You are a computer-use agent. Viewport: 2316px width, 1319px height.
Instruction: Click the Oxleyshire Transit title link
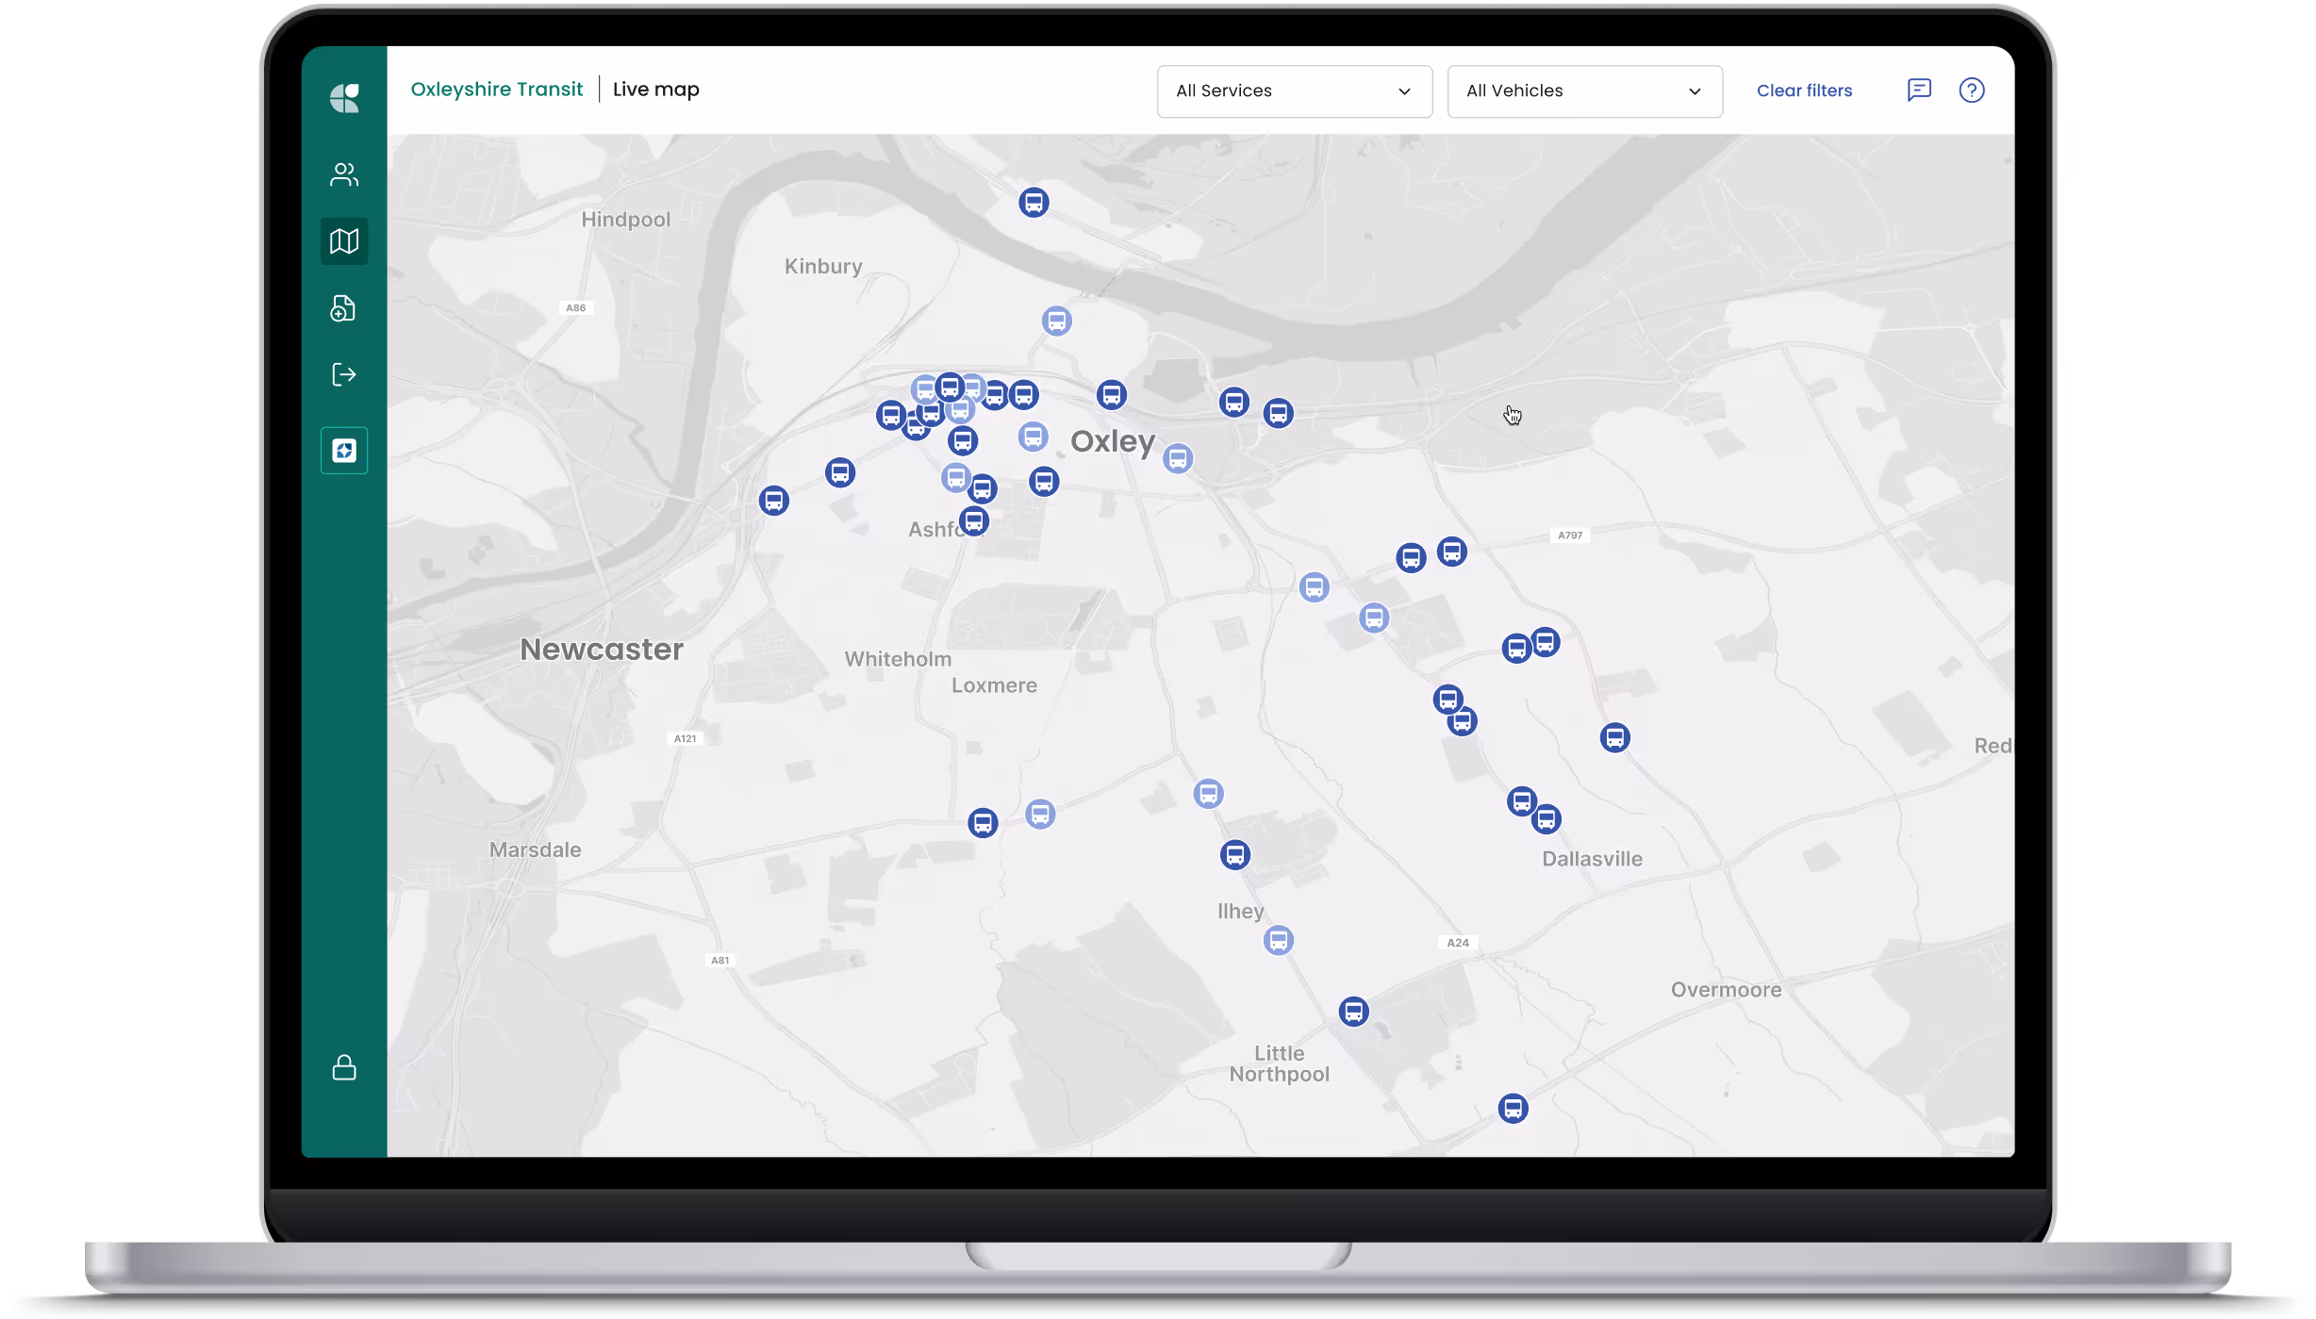coord(497,90)
